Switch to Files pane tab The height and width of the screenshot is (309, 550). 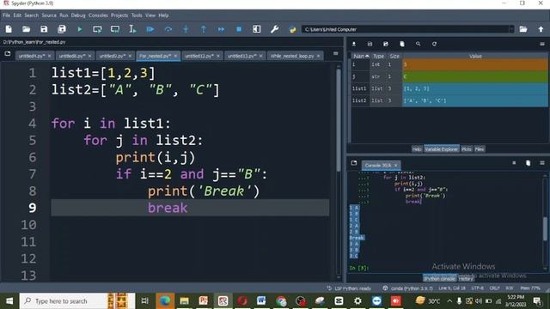pos(480,149)
